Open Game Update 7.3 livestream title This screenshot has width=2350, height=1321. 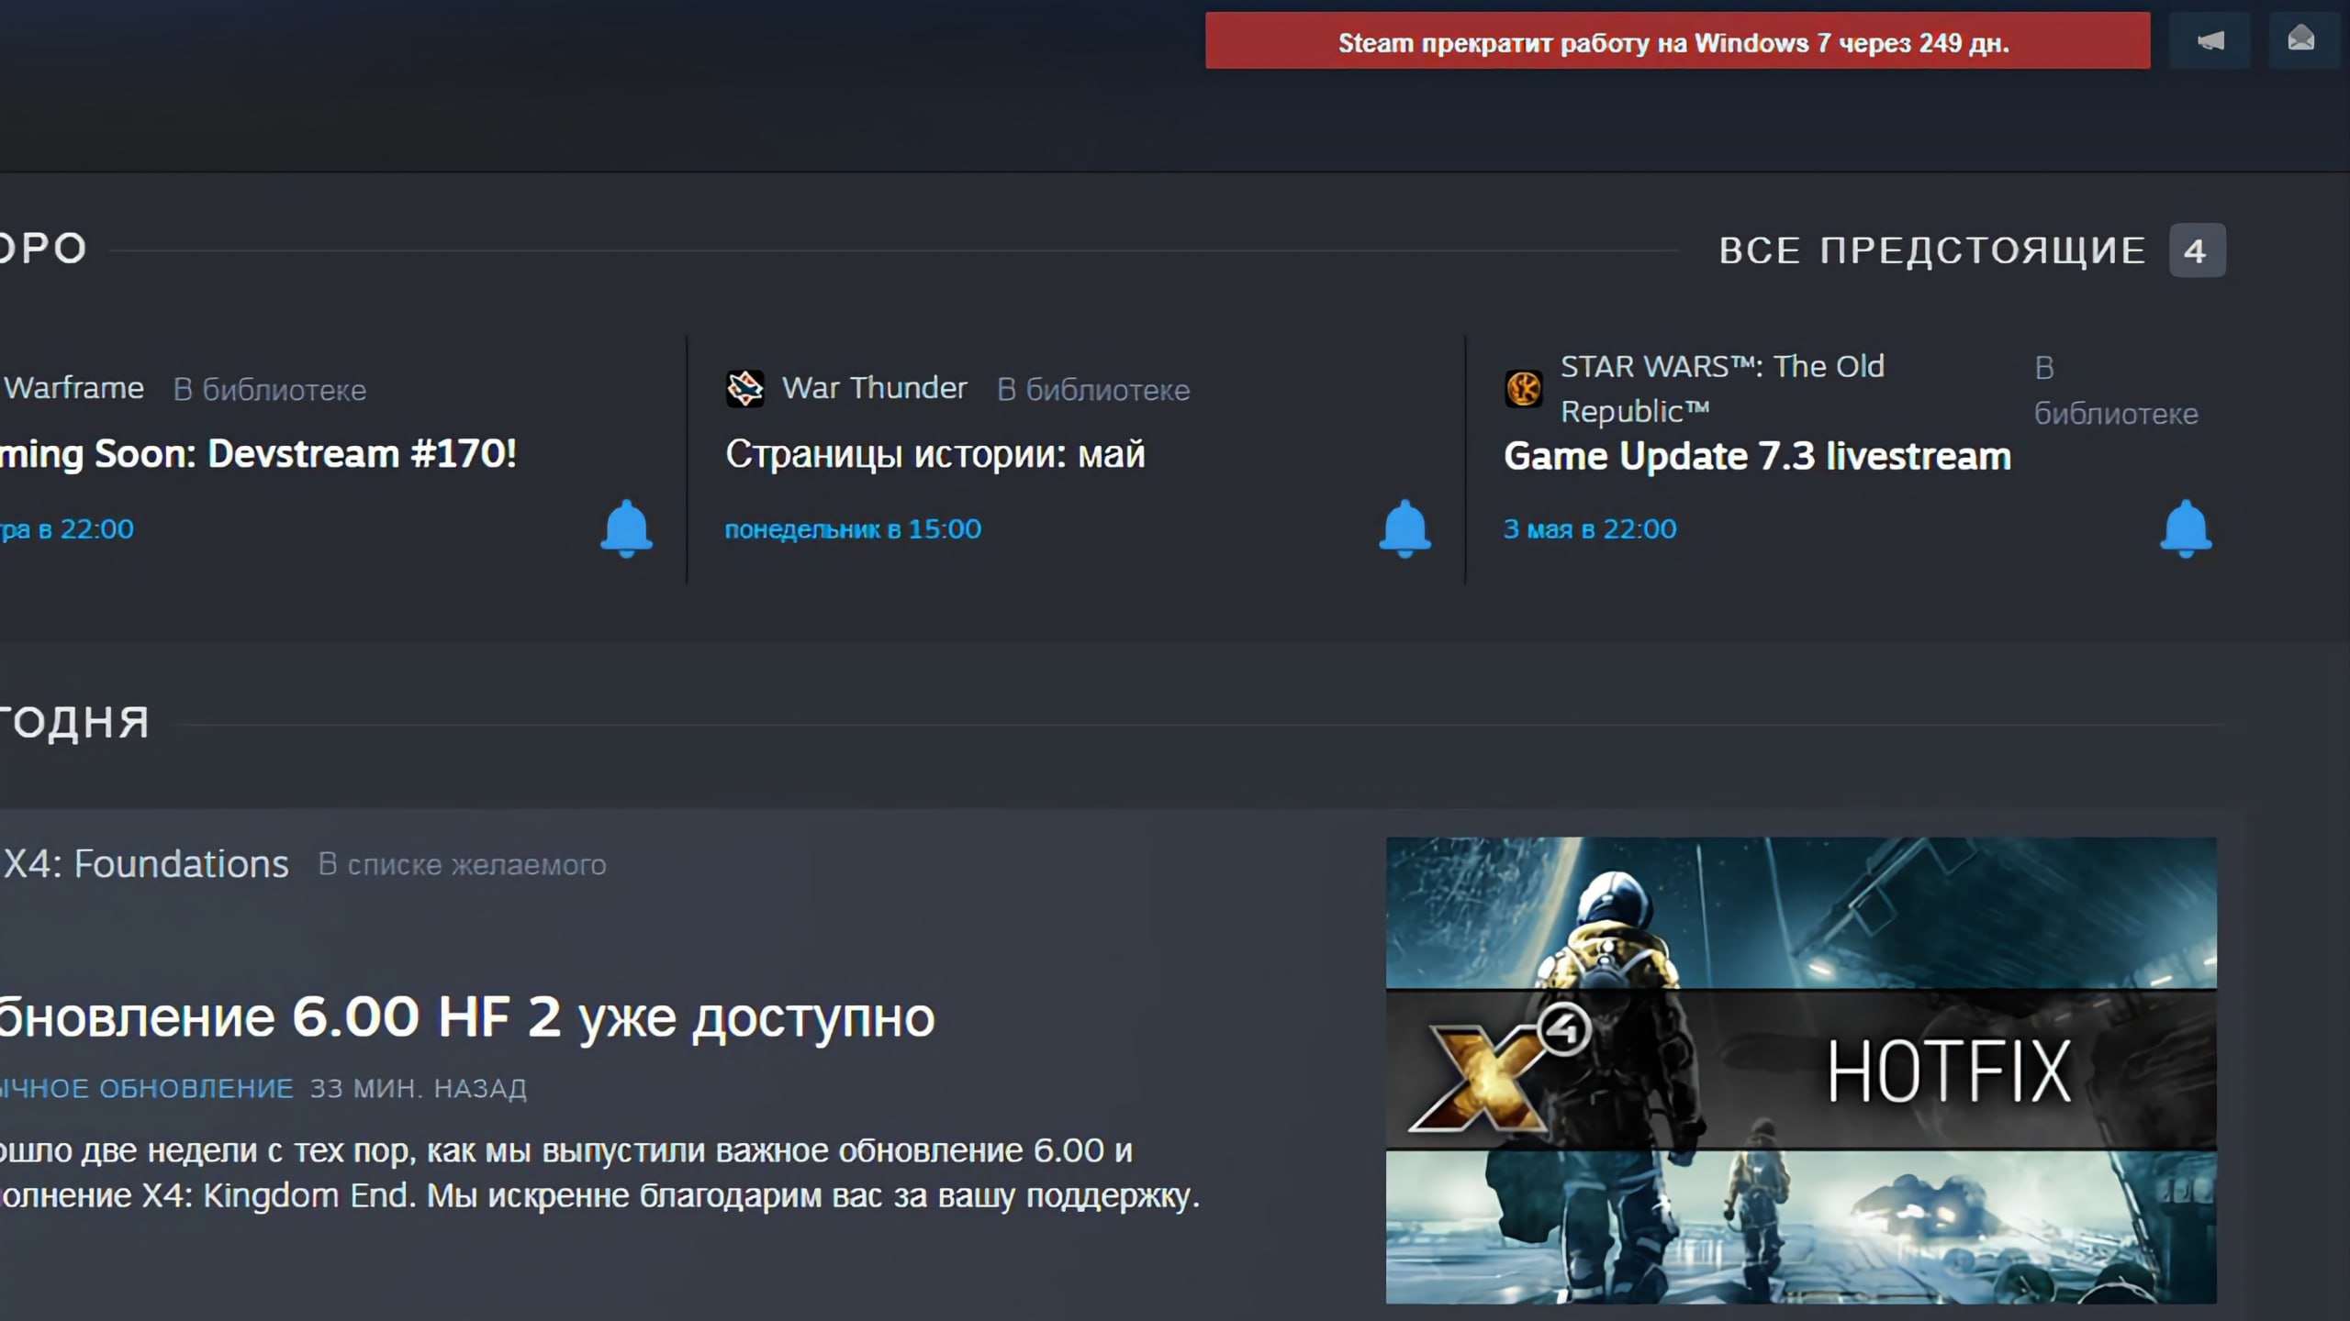pos(1757,456)
